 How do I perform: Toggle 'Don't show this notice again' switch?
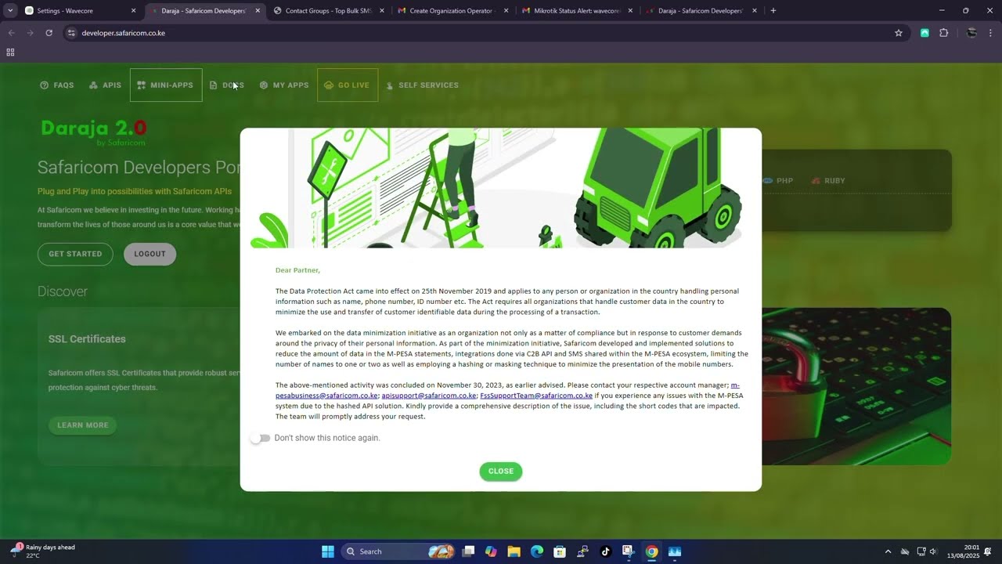(x=260, y=438)
